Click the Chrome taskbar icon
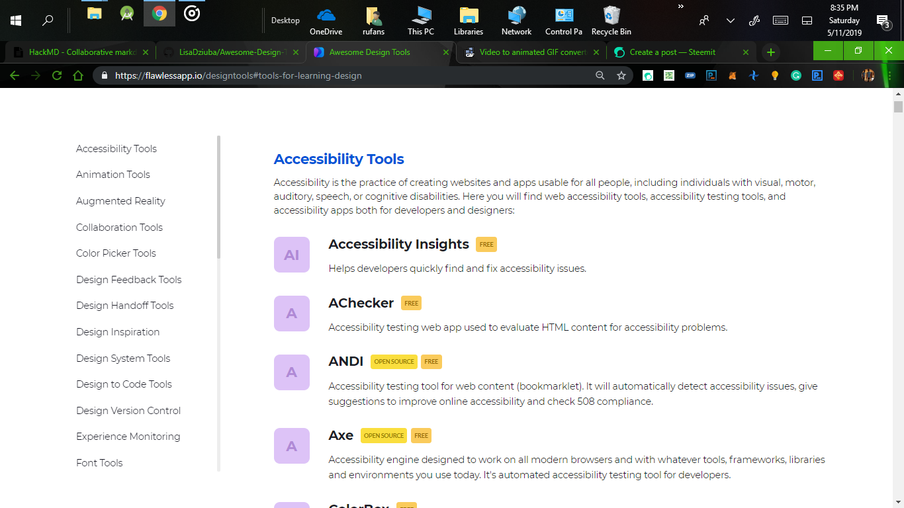Viewport: 904px width, 508px height. 159,13
